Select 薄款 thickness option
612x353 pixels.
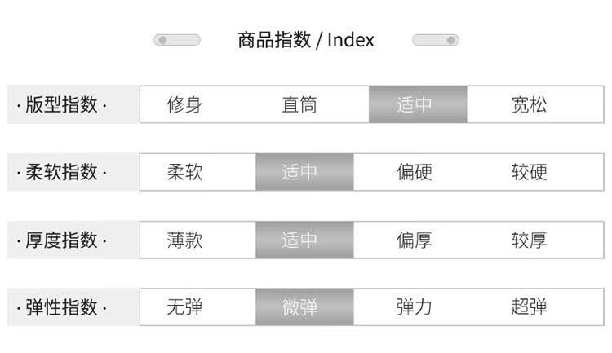[x=184, y=240]
